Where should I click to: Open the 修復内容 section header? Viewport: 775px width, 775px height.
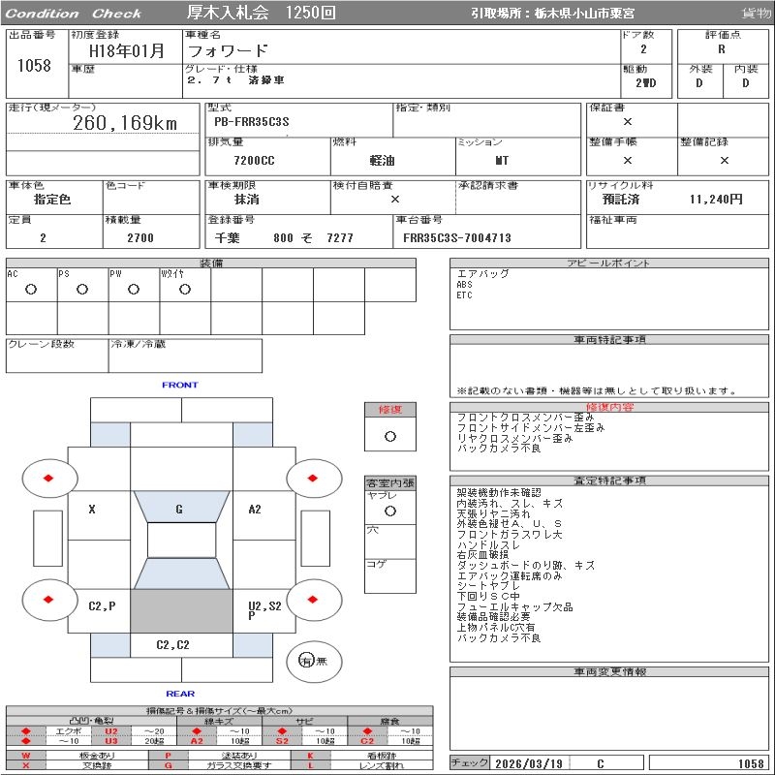coord(610,408)
